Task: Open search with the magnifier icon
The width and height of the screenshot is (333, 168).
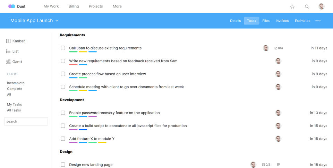Action: (x=307, y=7)
